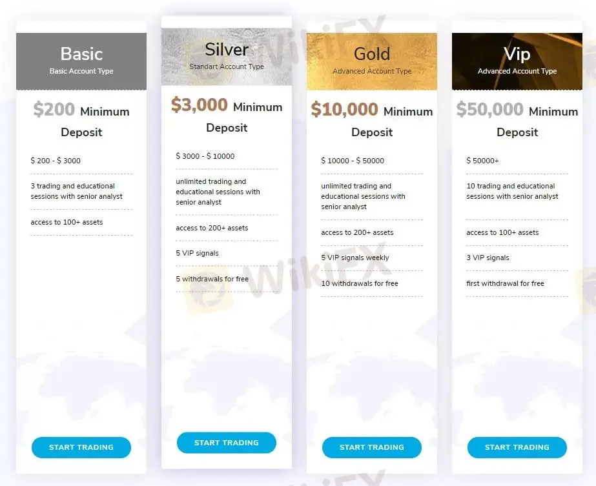The height and width of the screenshot is (486, 596).
Task: Select "5 withdrawals for free" in Silver
Action: pos(212,279)
